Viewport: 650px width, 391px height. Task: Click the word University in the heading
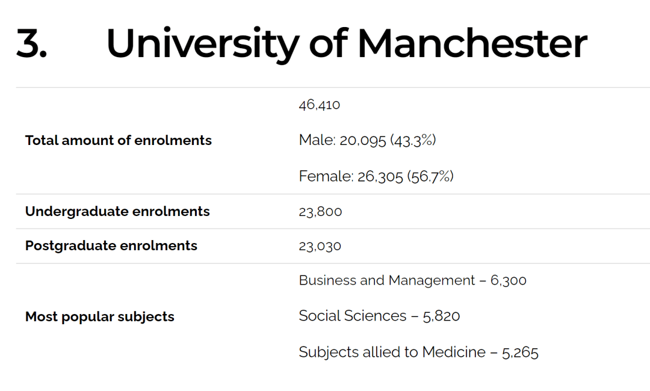203,43
